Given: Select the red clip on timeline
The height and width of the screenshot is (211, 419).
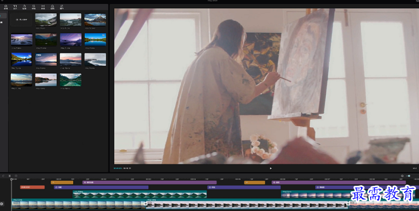Looking at the screenshot, I should point(32,187).
